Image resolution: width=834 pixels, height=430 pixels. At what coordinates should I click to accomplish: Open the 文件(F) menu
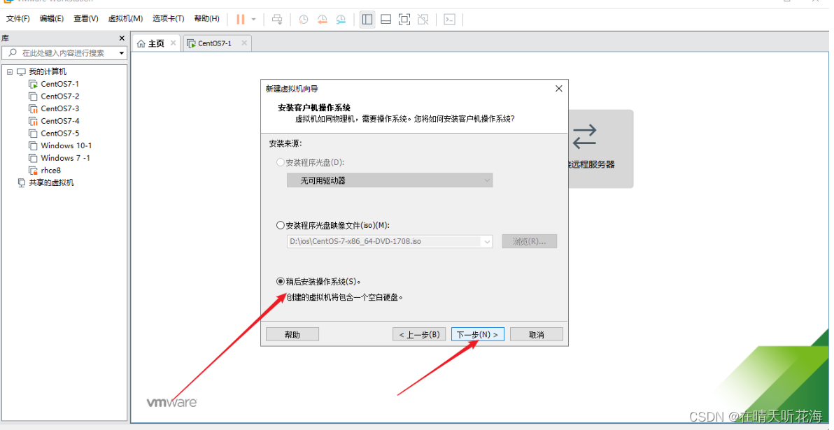point(18,19)
